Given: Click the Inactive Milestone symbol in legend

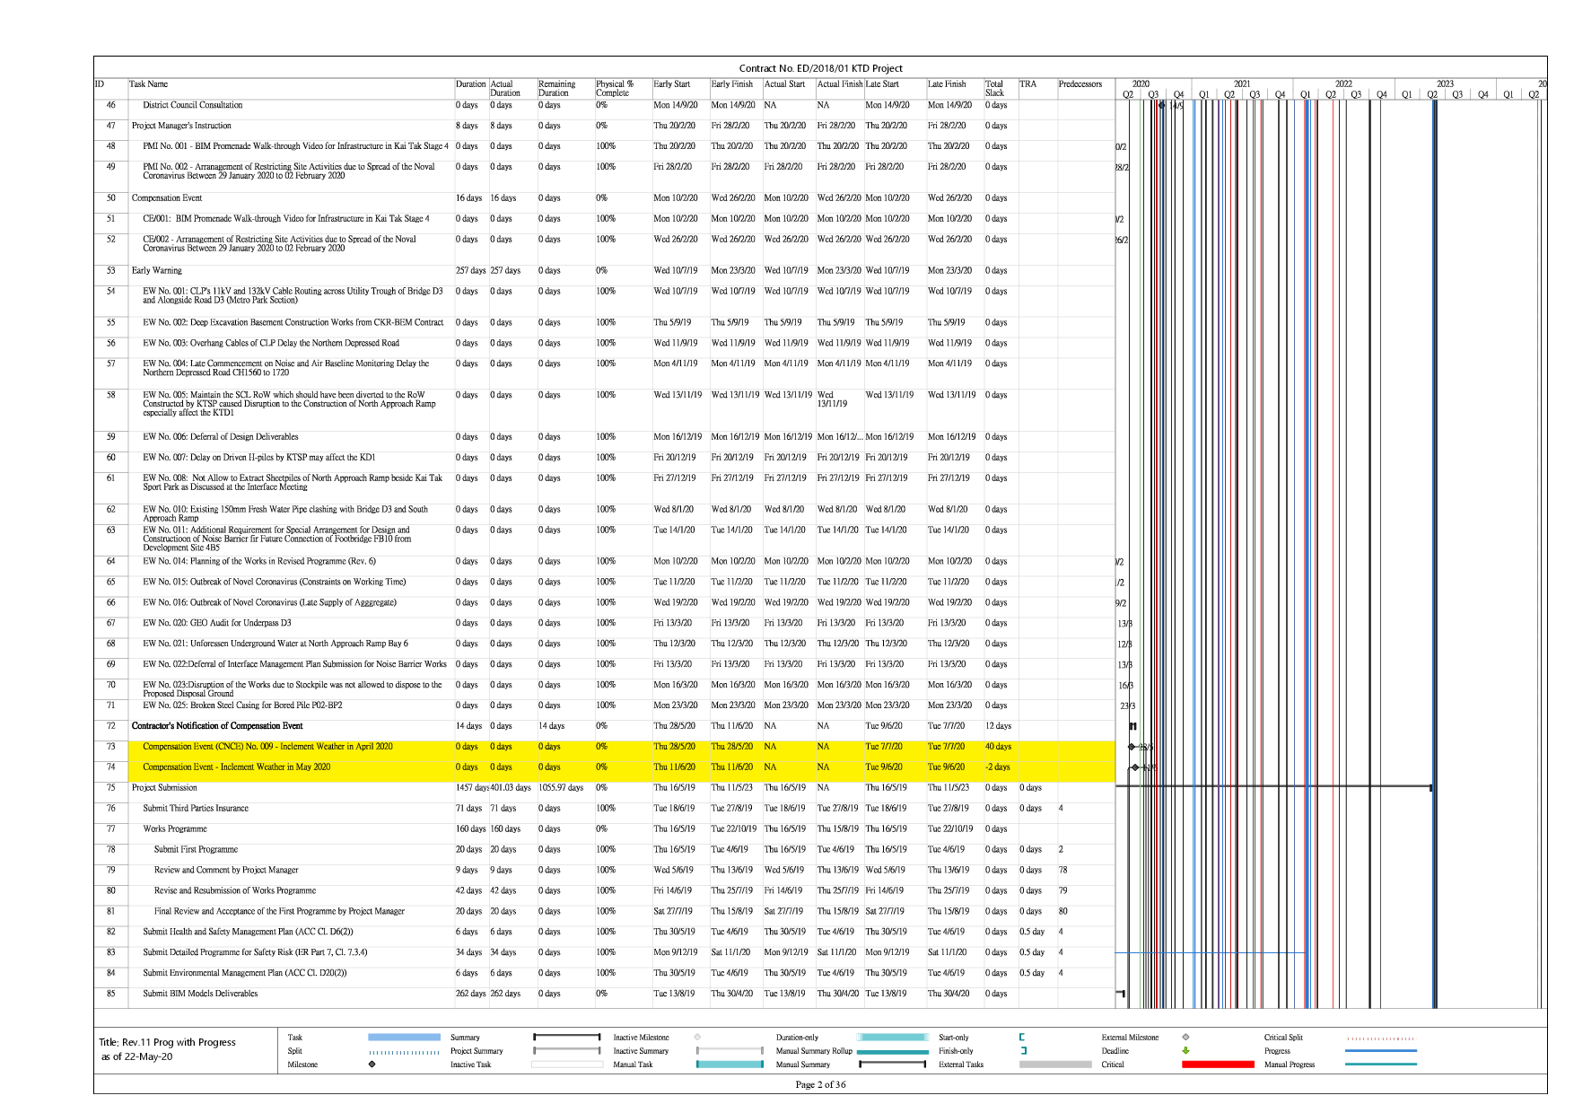Looking at the screenshot, I should tap(697, 1038).
